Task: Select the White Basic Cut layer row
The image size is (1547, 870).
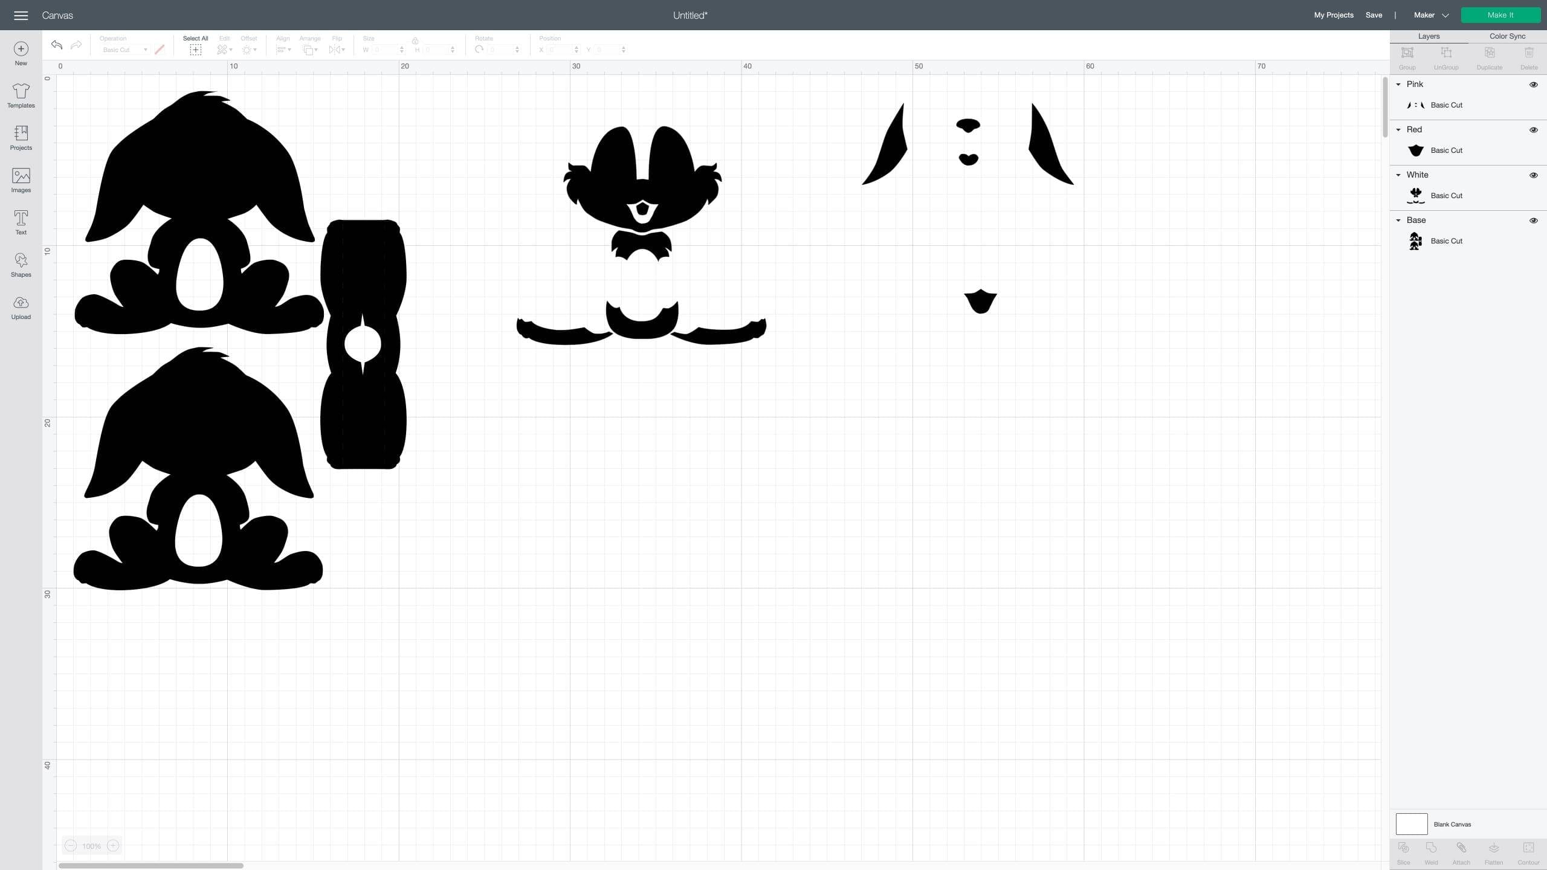Action: (1468, 196)
